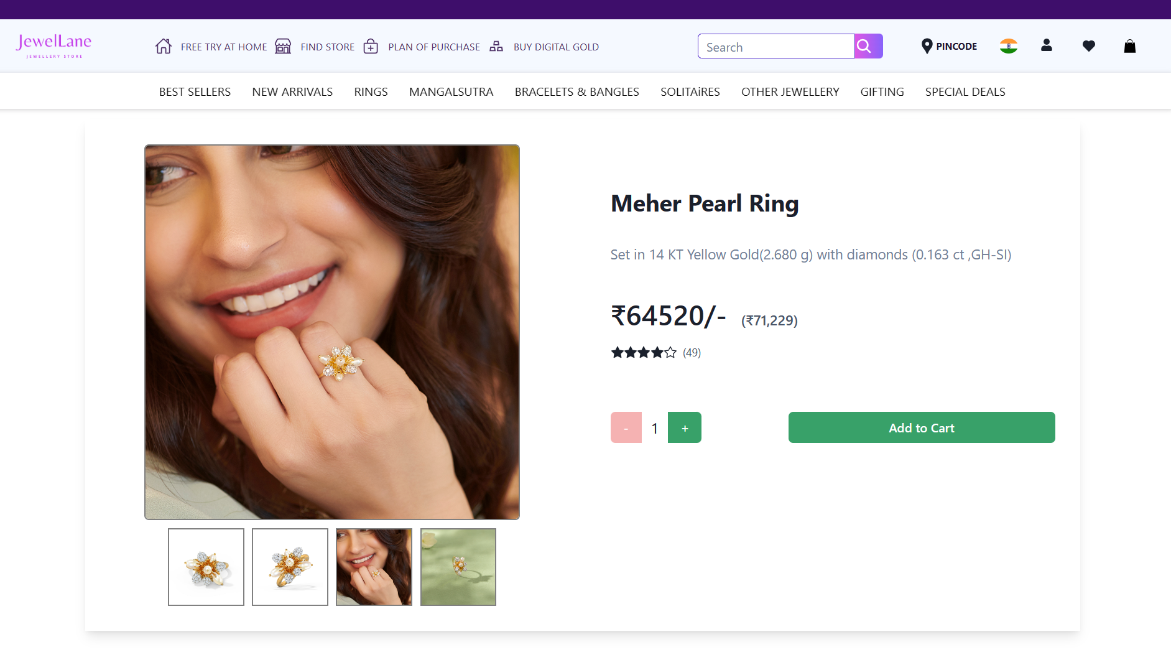Click the Add to Cart button
Screen dimensions: 1171x652
click(921, 427)
